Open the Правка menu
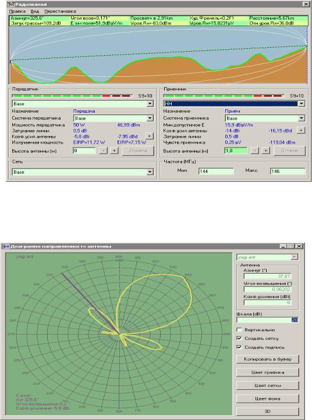The image size is (312, 420). tap(17, 11)
